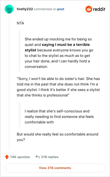Image resolution: width=110 pixels, height=177 pixels.
Task: Click the 'View 316 comments' button
Action: (x=55, y=168)
